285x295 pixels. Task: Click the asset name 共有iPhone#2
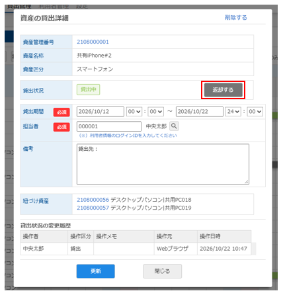click(x=94, y=56)
